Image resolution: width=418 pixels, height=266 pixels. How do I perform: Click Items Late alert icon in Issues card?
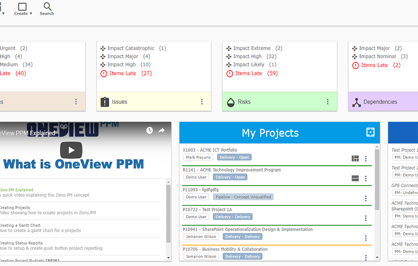click(x=104, y=73)
